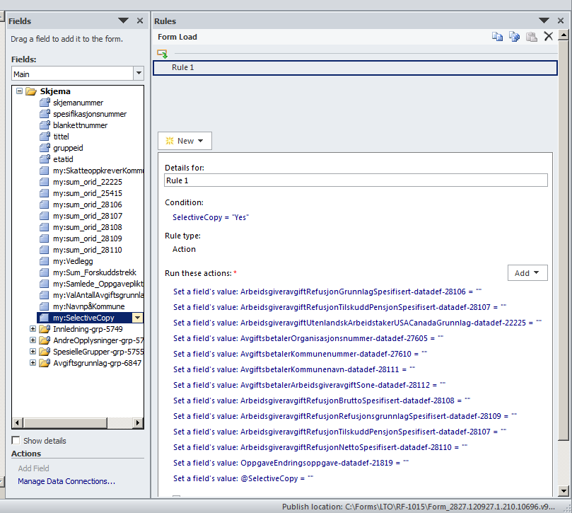Select the my:sum_orid_28107 field

88,216
